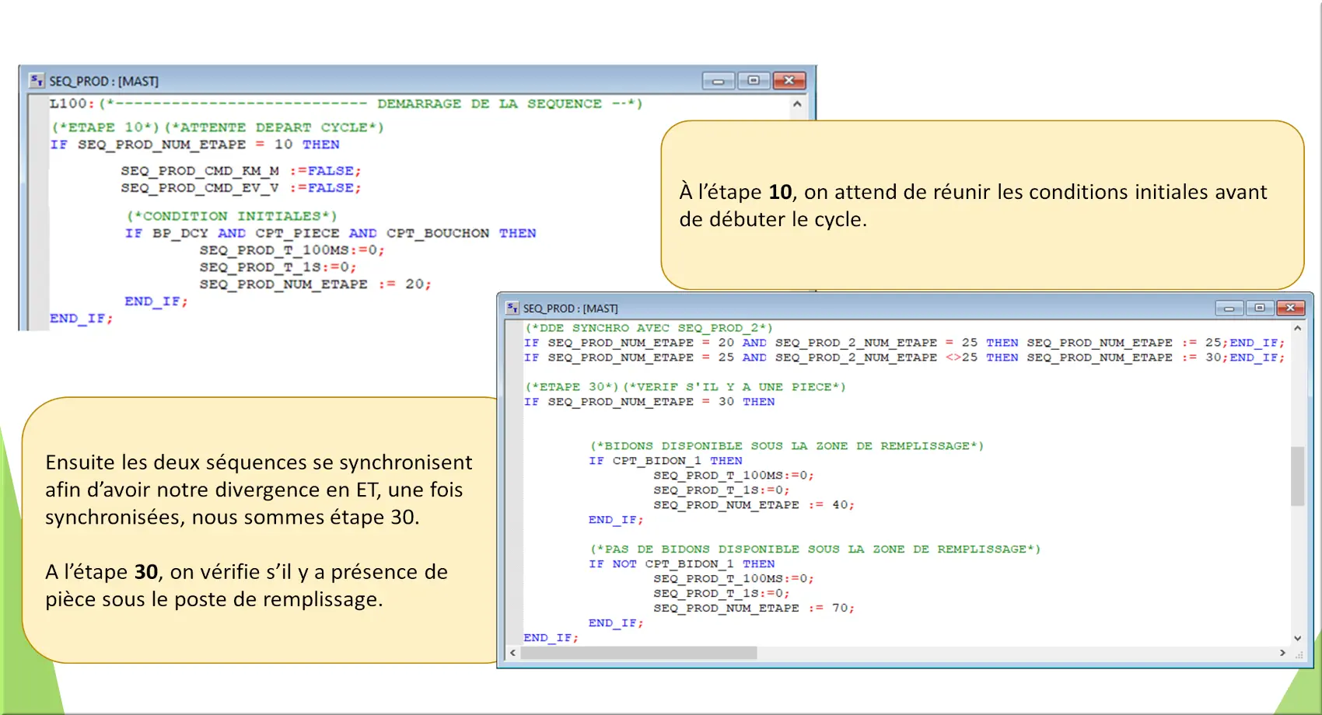Click the note 'À l'étape 10, on attend de réunir...'
This screenshot has height=715, width=1322.
click(973, 206)
